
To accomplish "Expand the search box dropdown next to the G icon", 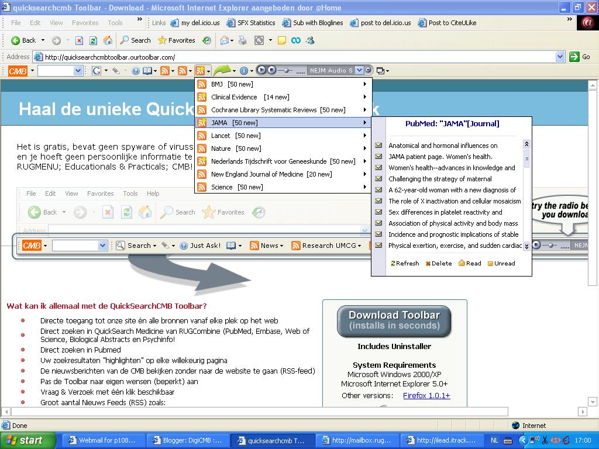I will [78, 71].
